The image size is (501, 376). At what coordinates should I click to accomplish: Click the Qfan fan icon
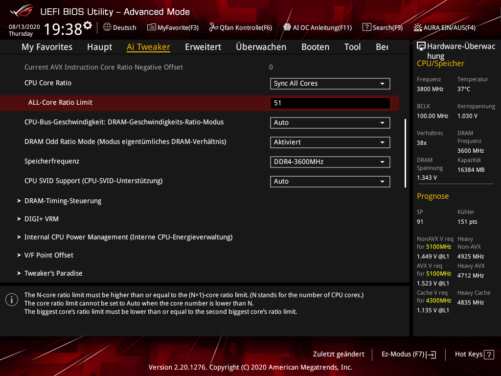[x=213, y=27]
